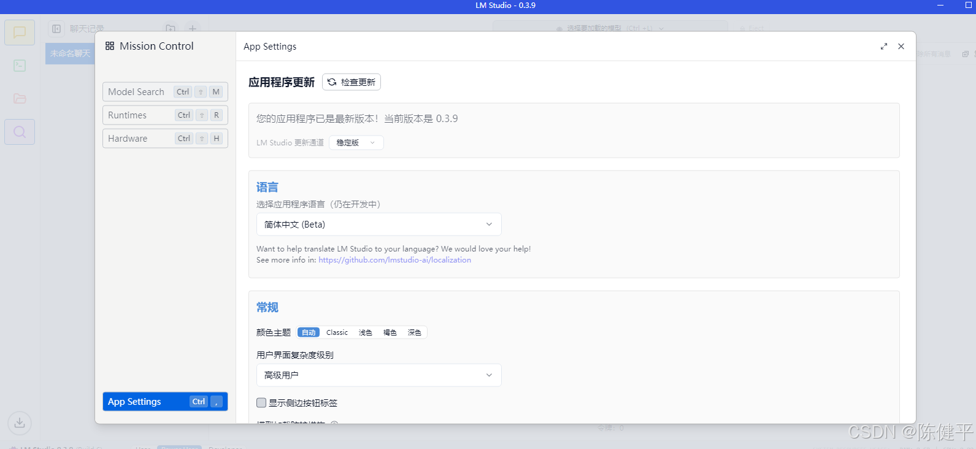Start a new chat with the plus icon

pos(193,29)
